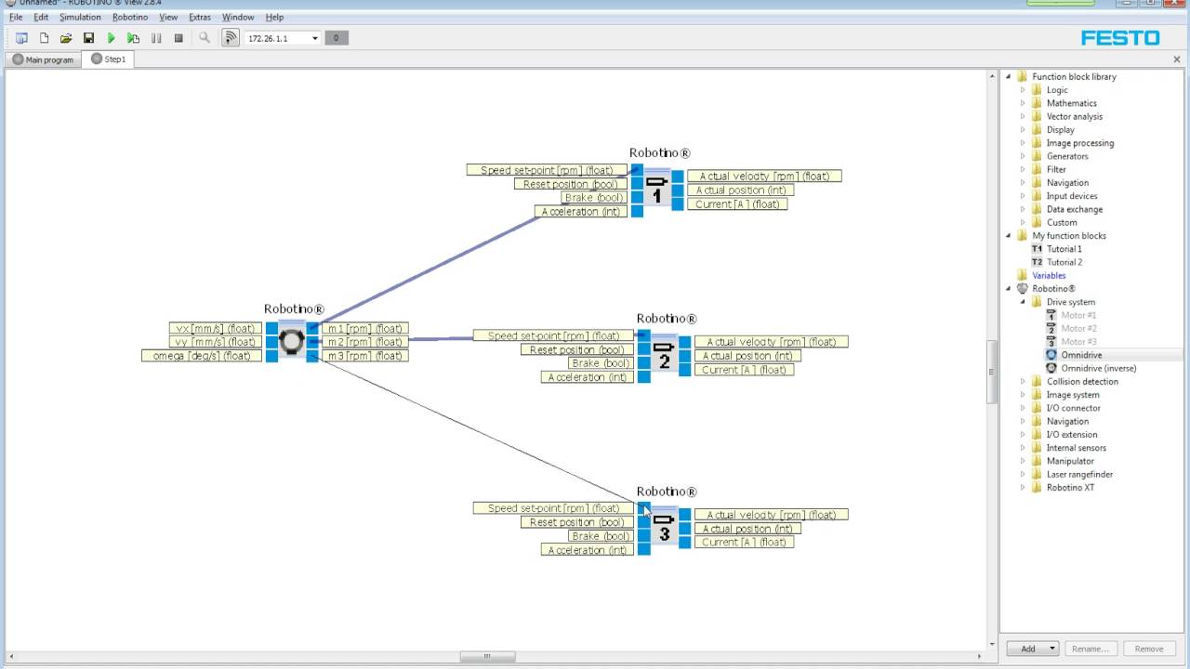Toggle the WiFi connect to Robotino button
1190x669 pixels.
tap(230, 38)
